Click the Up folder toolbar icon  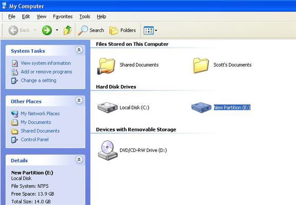coord(67,30)
